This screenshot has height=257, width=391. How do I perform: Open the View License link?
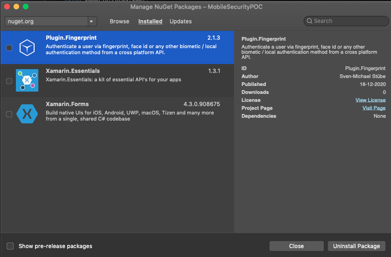tap(370, 100)
